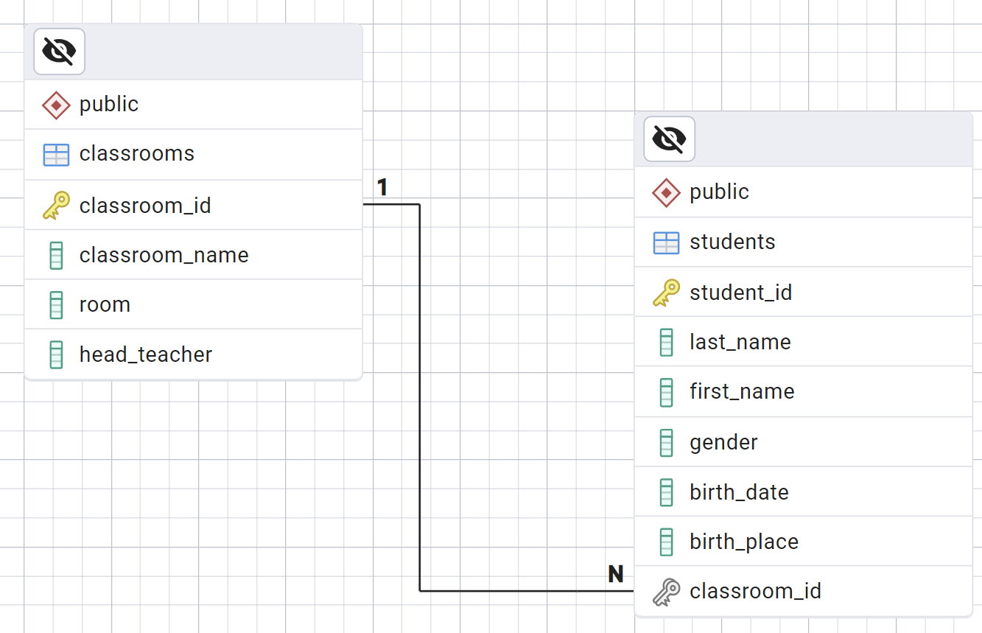Click the '1' cardinality label on relationship line
Image resolution: width=982 pixels, height=633 pixels.
(x=382, y=188)
